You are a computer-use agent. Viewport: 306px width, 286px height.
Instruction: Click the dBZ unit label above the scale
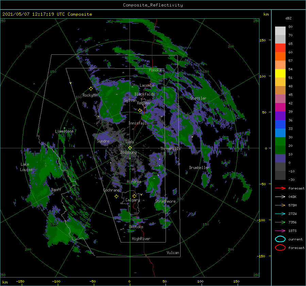288,18
